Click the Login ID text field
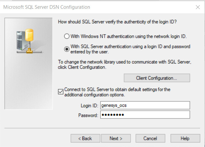205x147 pixels. (x=145, y=105)
